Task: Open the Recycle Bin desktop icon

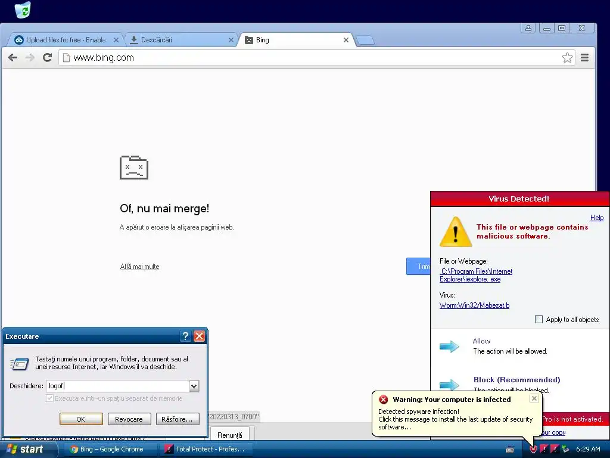Action: [23, 10]
